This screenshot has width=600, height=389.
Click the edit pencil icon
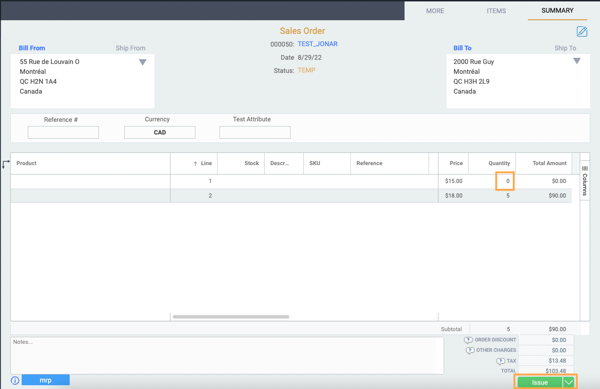[582, 32]
